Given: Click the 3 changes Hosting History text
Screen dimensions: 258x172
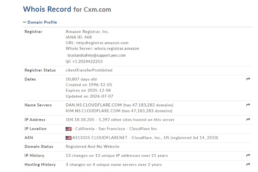Looking at the screenshot, I should tap(114, 165).
